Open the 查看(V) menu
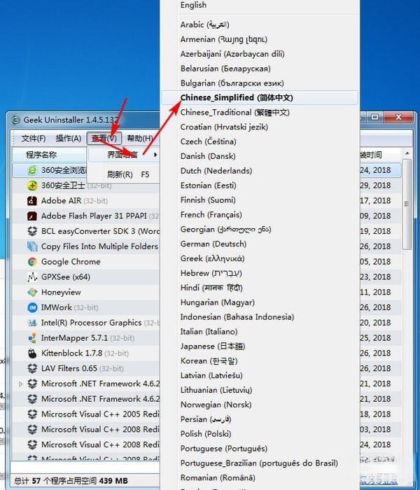This screenshot has height=490, width=420. click(104, 138)
